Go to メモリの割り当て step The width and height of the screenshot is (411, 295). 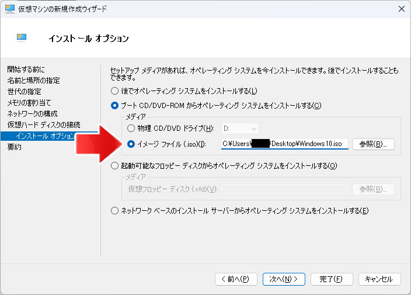(29, 103)
